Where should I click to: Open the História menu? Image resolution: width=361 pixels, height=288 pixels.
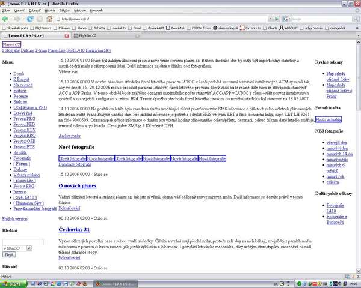50,10
